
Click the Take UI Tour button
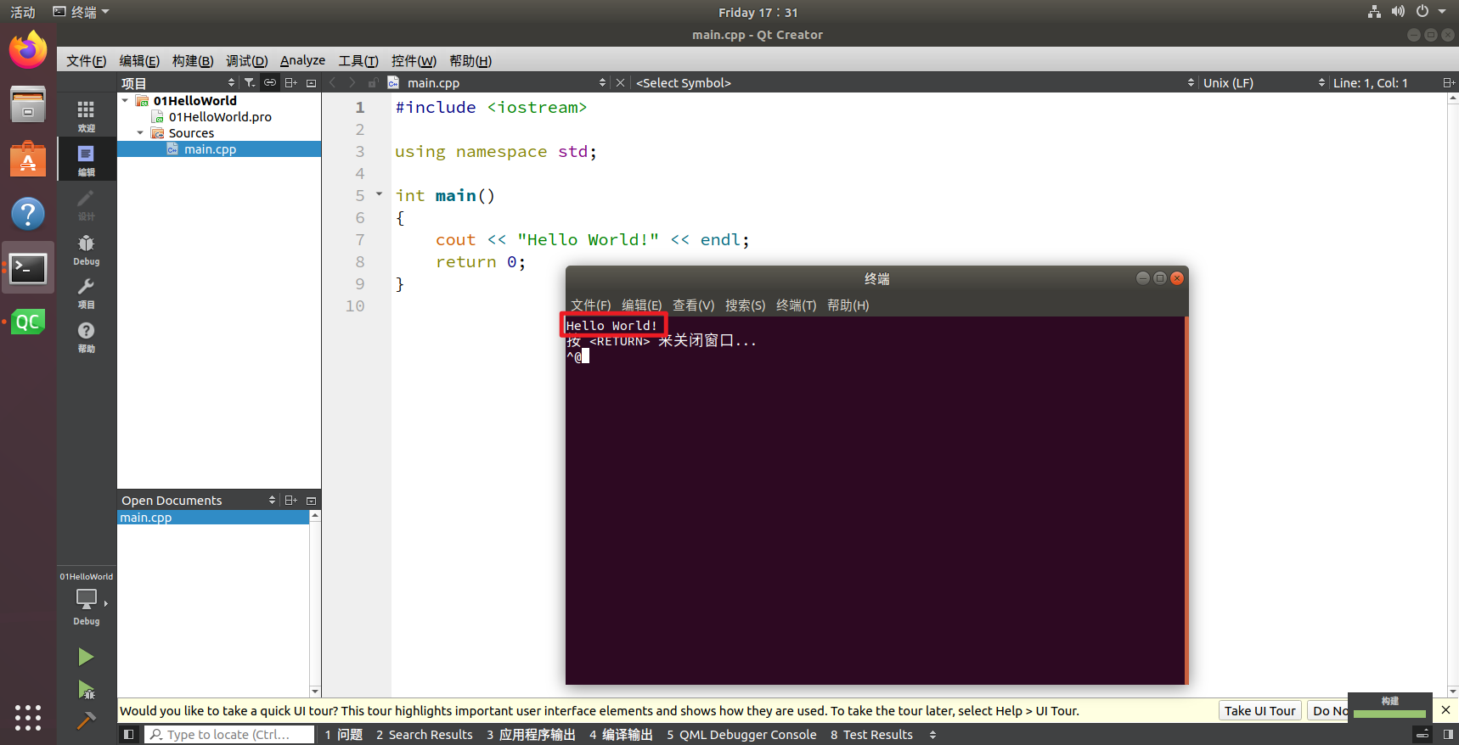1259,710
